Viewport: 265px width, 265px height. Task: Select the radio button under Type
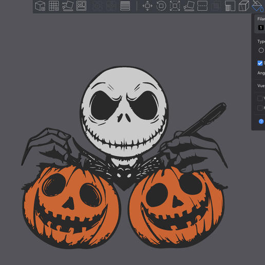click(x=261, y=50)
